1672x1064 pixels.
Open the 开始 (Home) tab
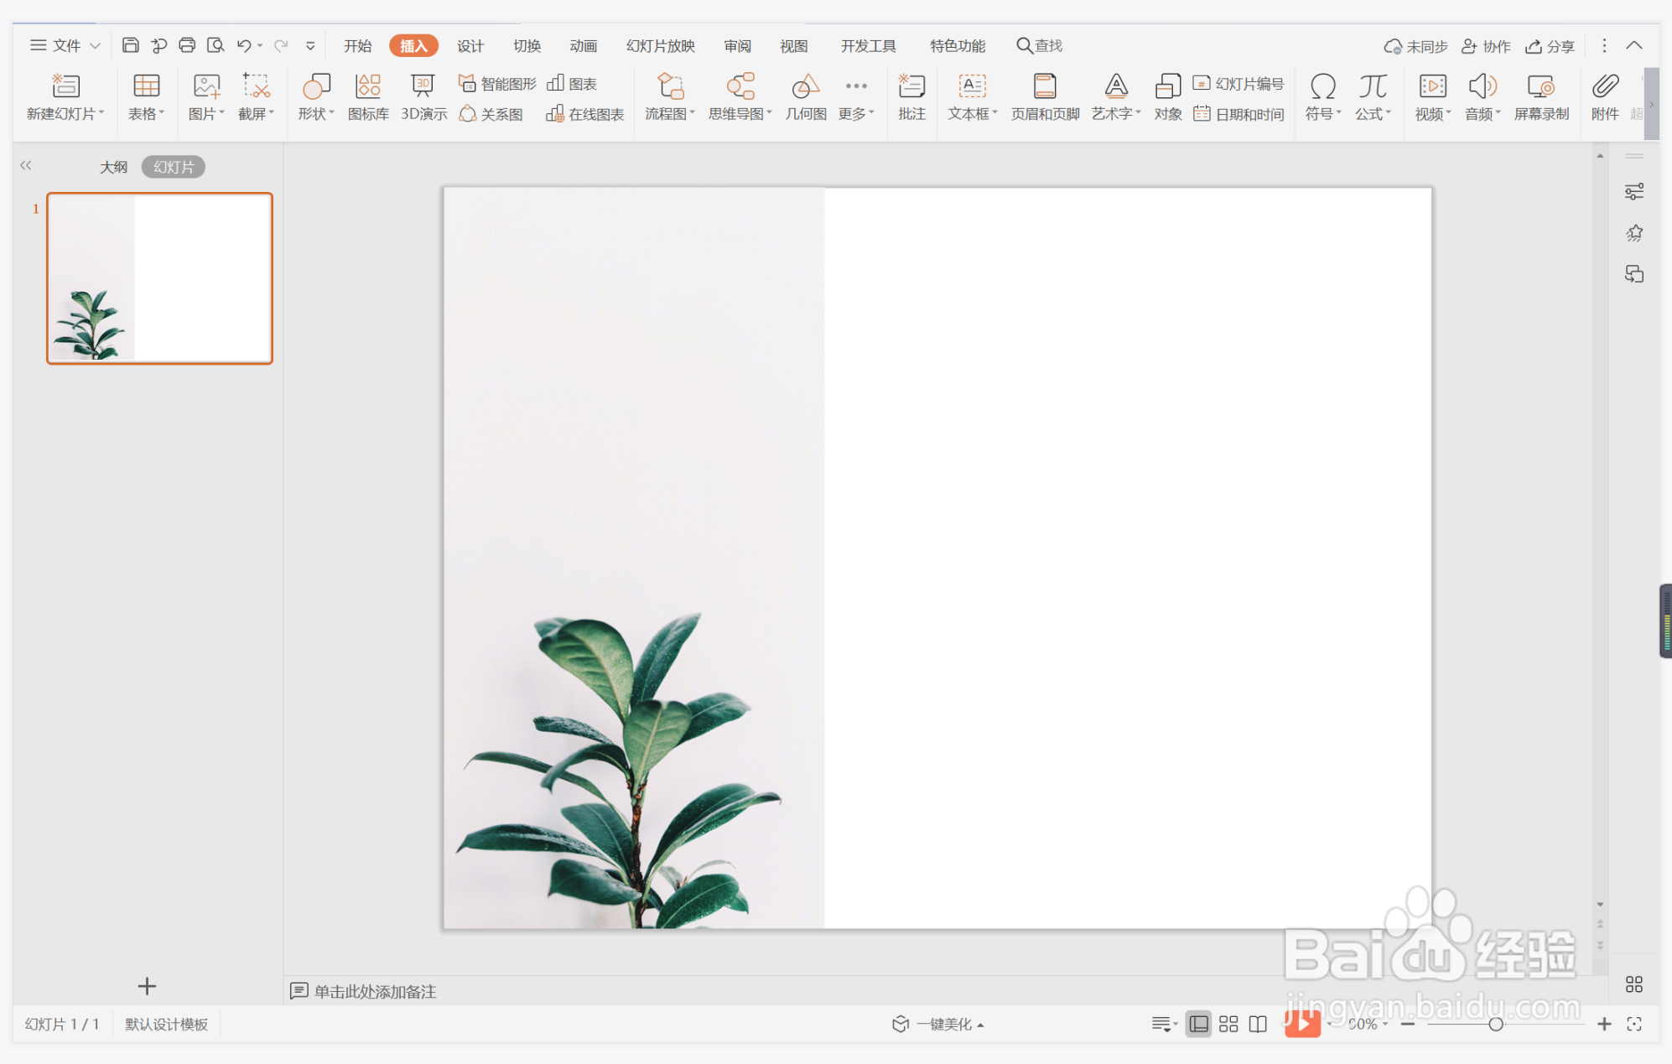pos(358,46)
